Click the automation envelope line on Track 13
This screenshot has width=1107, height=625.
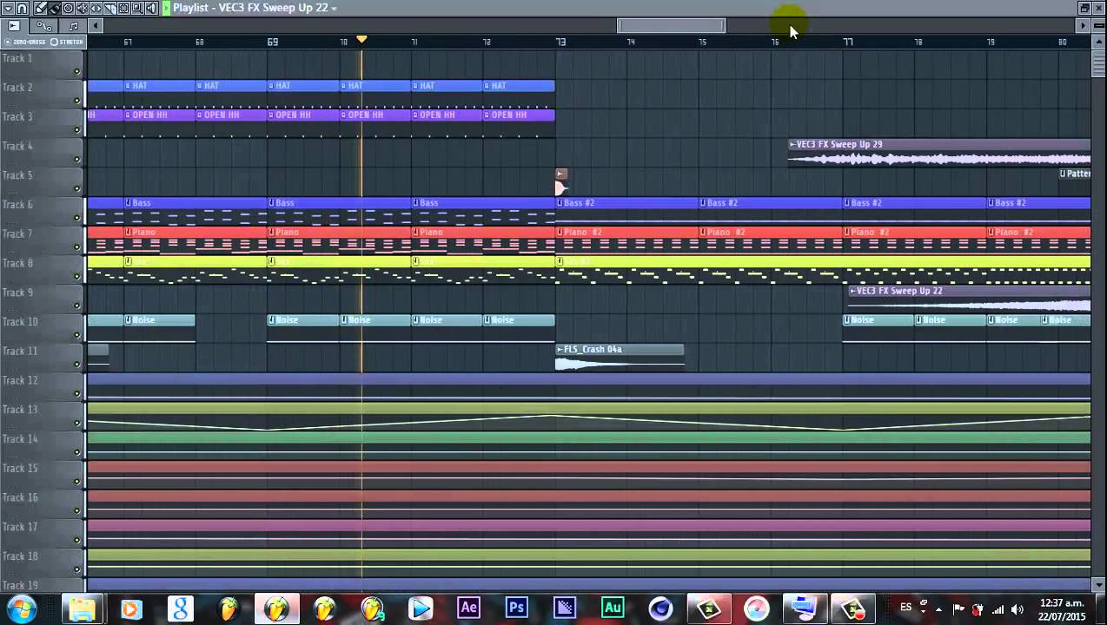tap(588, 423)
